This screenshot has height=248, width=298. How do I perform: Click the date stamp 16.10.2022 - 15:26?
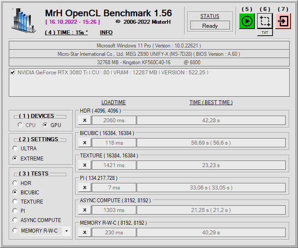pyautogui.click(x=73, y=22)
